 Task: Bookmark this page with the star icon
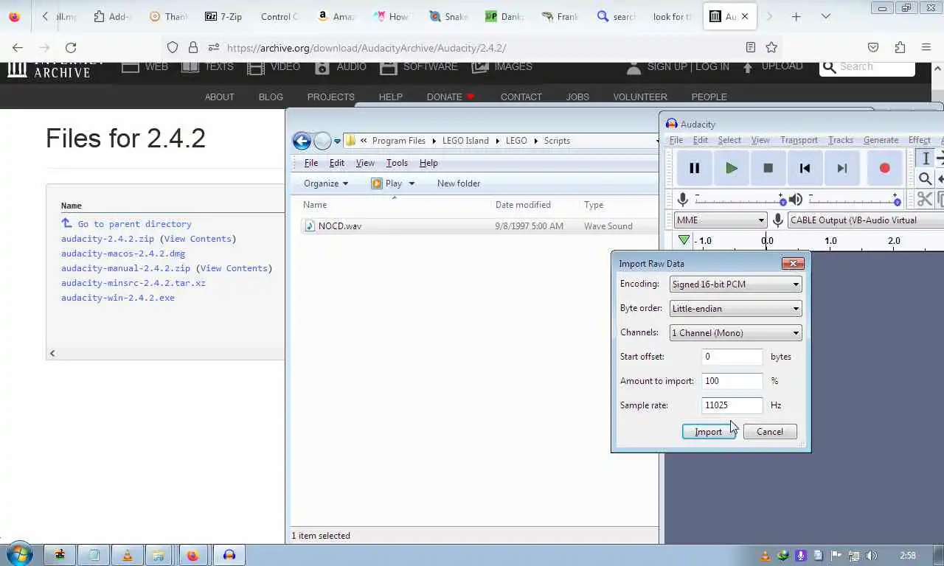coord(771,48)
